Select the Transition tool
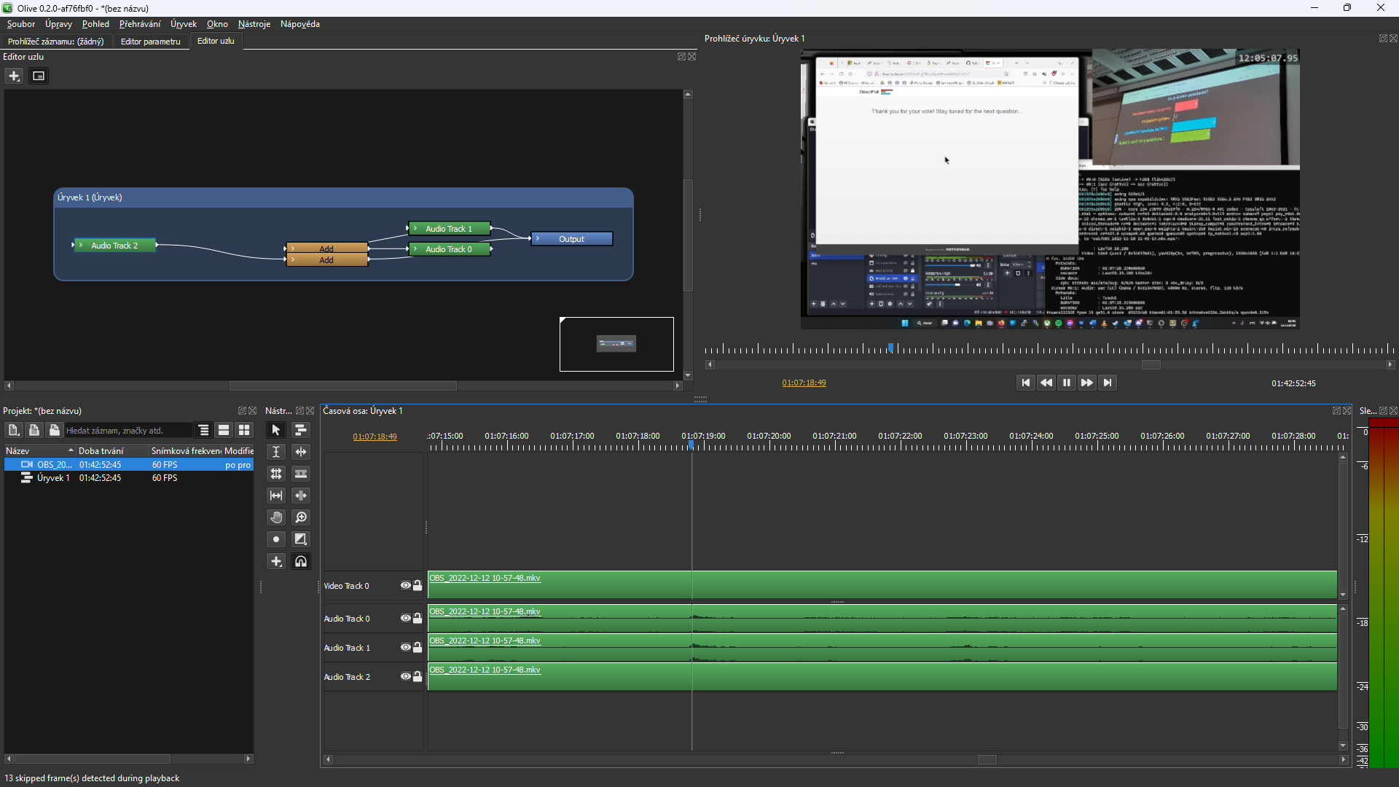The height and width of the screenshot is (787, 1399). [x=301, y=539]
